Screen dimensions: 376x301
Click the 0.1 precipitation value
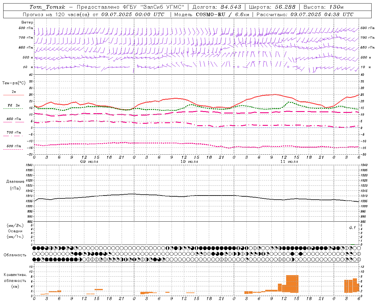click(352, 228)
